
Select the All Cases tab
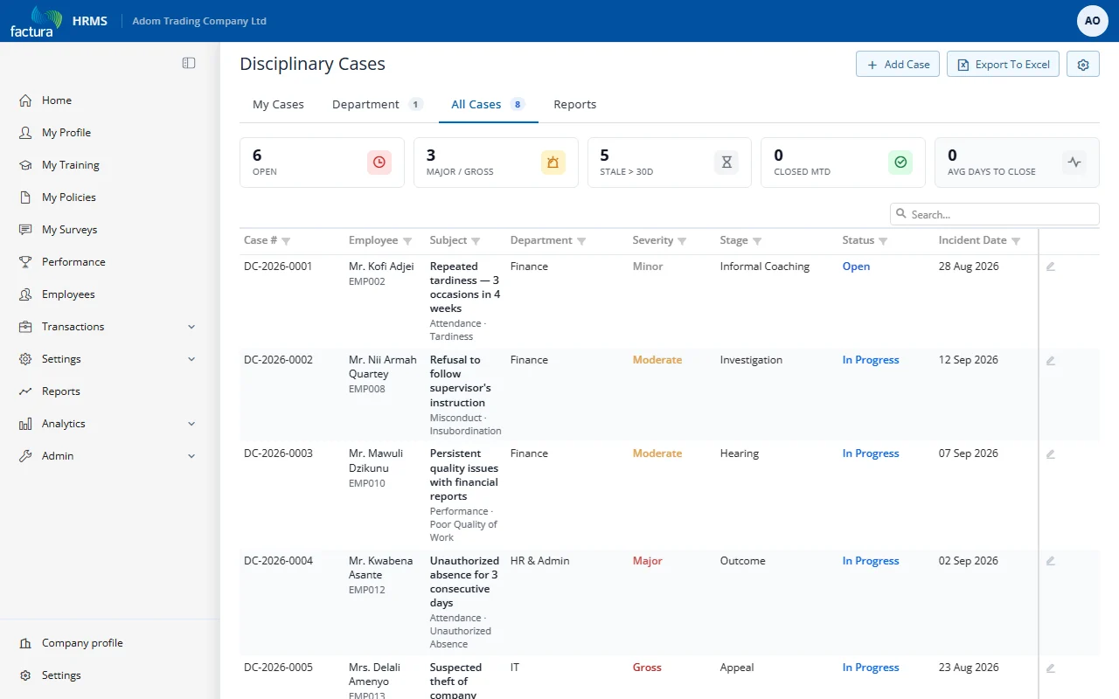click(488, 105)
